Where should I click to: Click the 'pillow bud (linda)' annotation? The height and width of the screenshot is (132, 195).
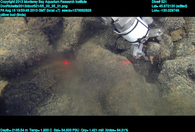[x=13, y=15]
